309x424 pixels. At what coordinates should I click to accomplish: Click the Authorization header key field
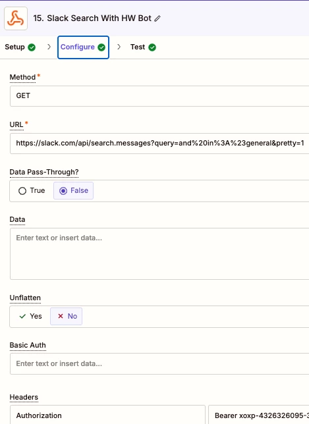107,415
